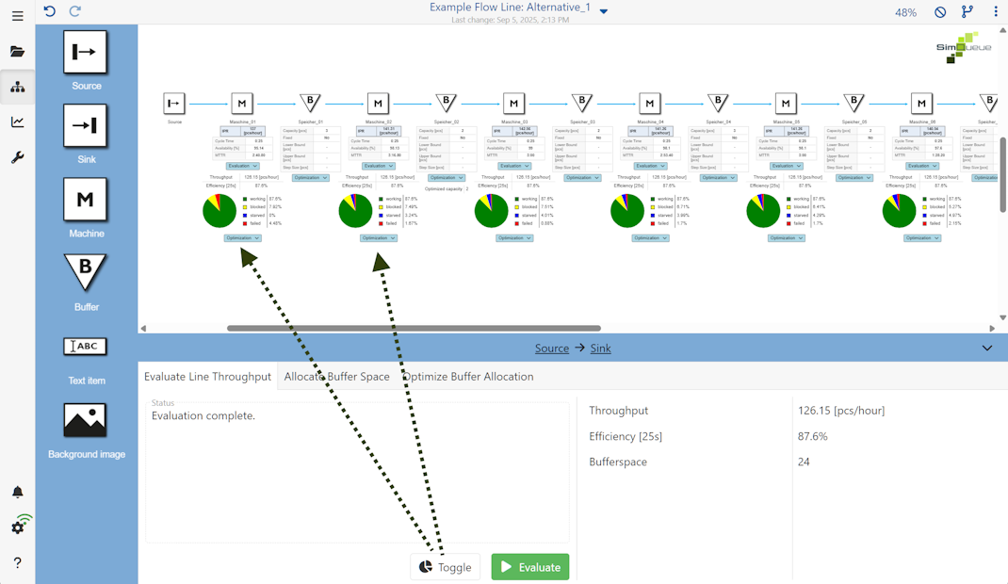Open the Evaluation dropdown under Maschine_01

pyautogui.click(x=241, y=165)
